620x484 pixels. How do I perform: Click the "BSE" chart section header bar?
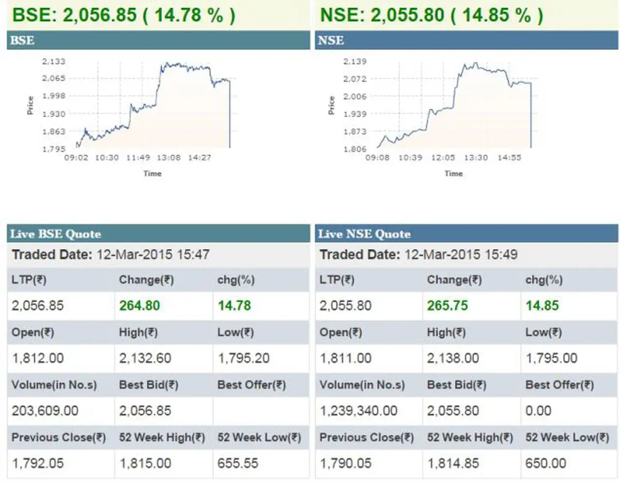click(x=158, y=41)
